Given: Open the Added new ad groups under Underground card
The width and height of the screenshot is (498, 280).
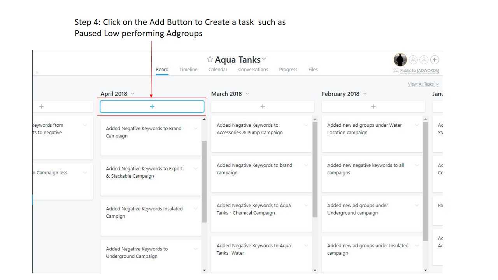Looking at the screenshot, I should 358,209.
